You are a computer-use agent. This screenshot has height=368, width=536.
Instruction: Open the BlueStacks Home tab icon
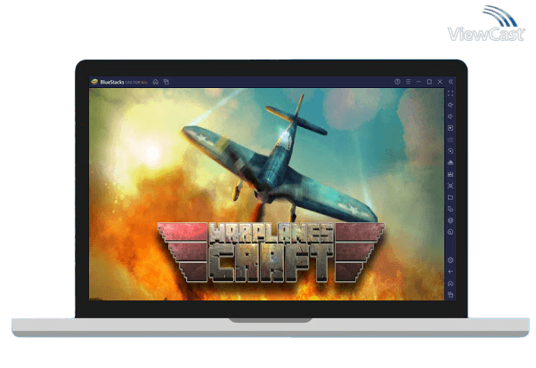click(x=156, y=82)
